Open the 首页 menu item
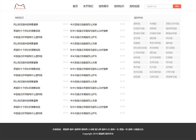This screenshot has width=196, height=140. coord(75,6)
